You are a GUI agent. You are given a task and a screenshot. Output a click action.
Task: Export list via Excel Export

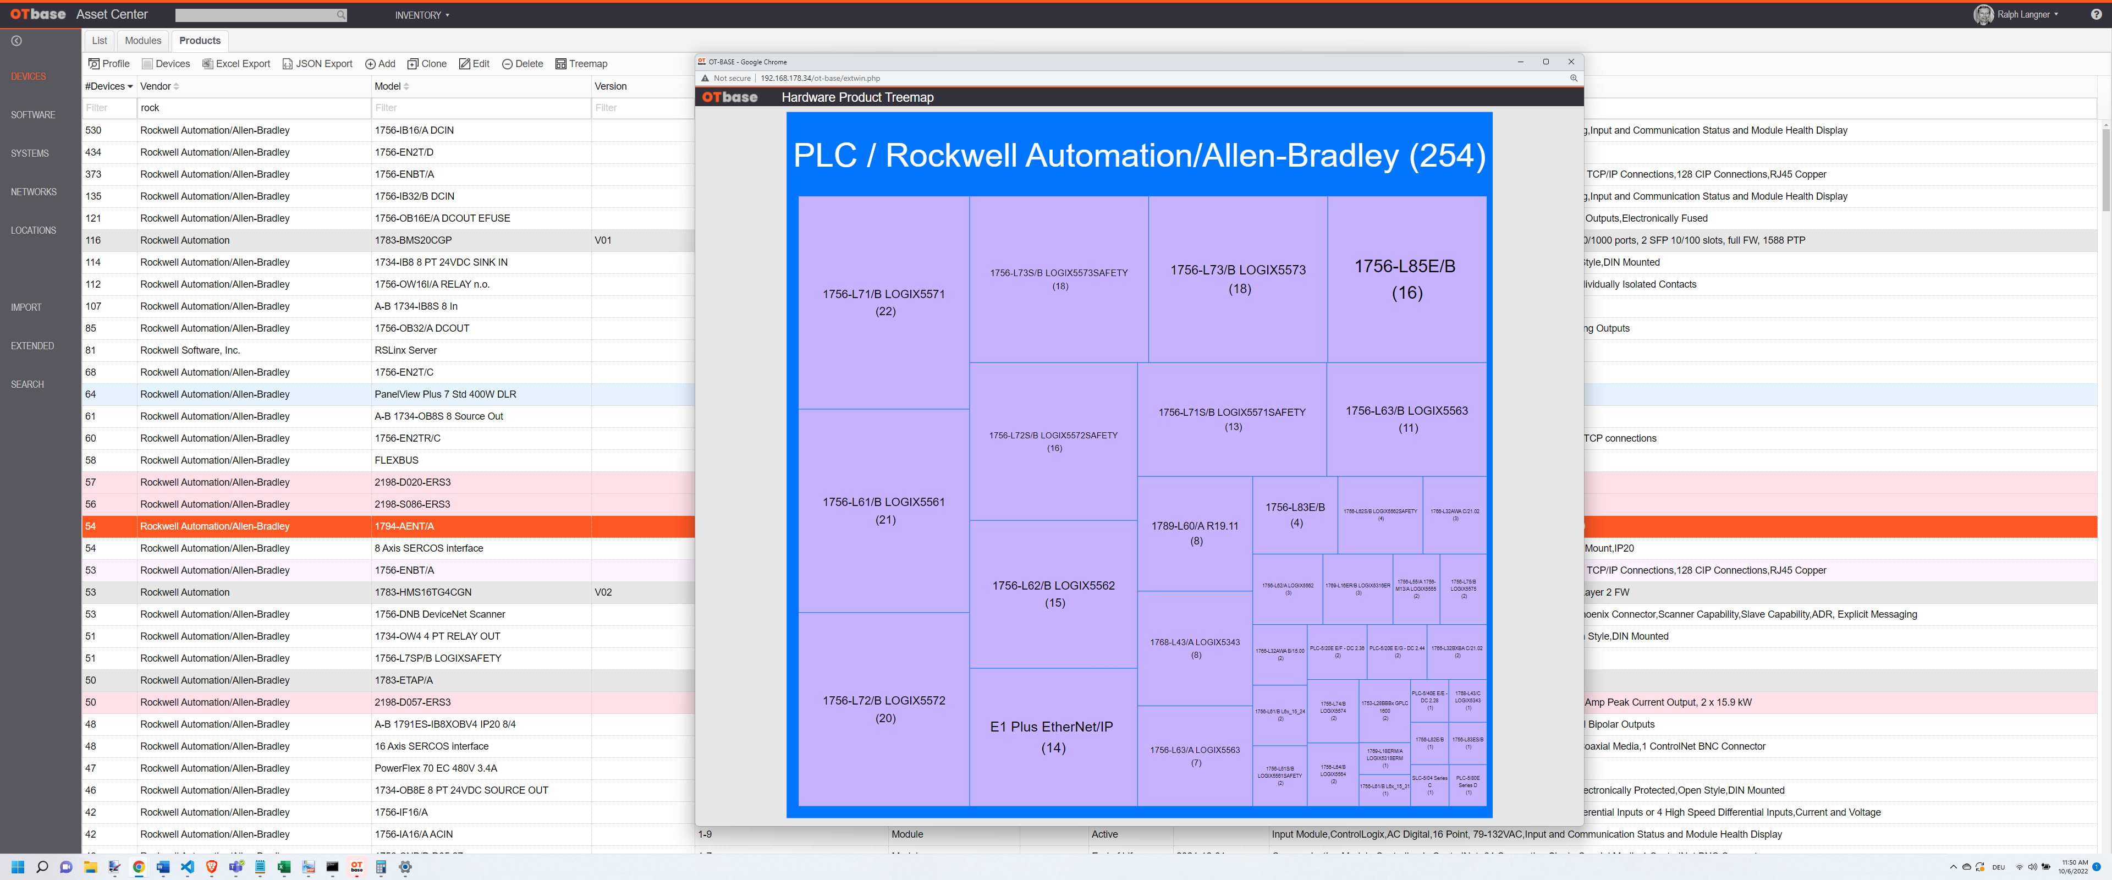236,64
